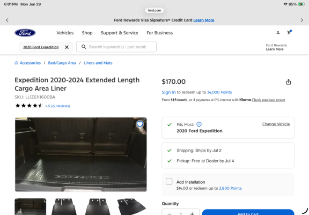This screenshot has width=309, height=215.
Task: Tap the ford.com address bar
Action: tap(154, 10)
